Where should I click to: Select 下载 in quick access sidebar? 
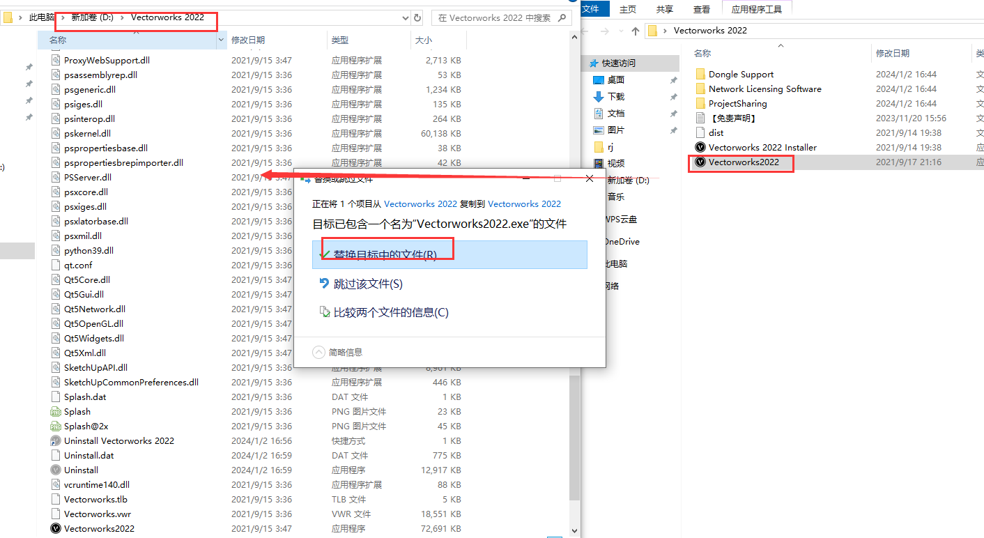click(x=615, y=96)
